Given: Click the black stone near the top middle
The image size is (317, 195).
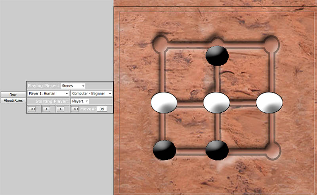Looking at the screenshot, I should pos(217,56).
